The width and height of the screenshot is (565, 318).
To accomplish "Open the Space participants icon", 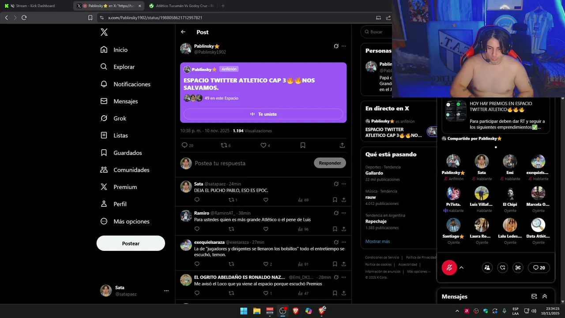I will point(487,268).
